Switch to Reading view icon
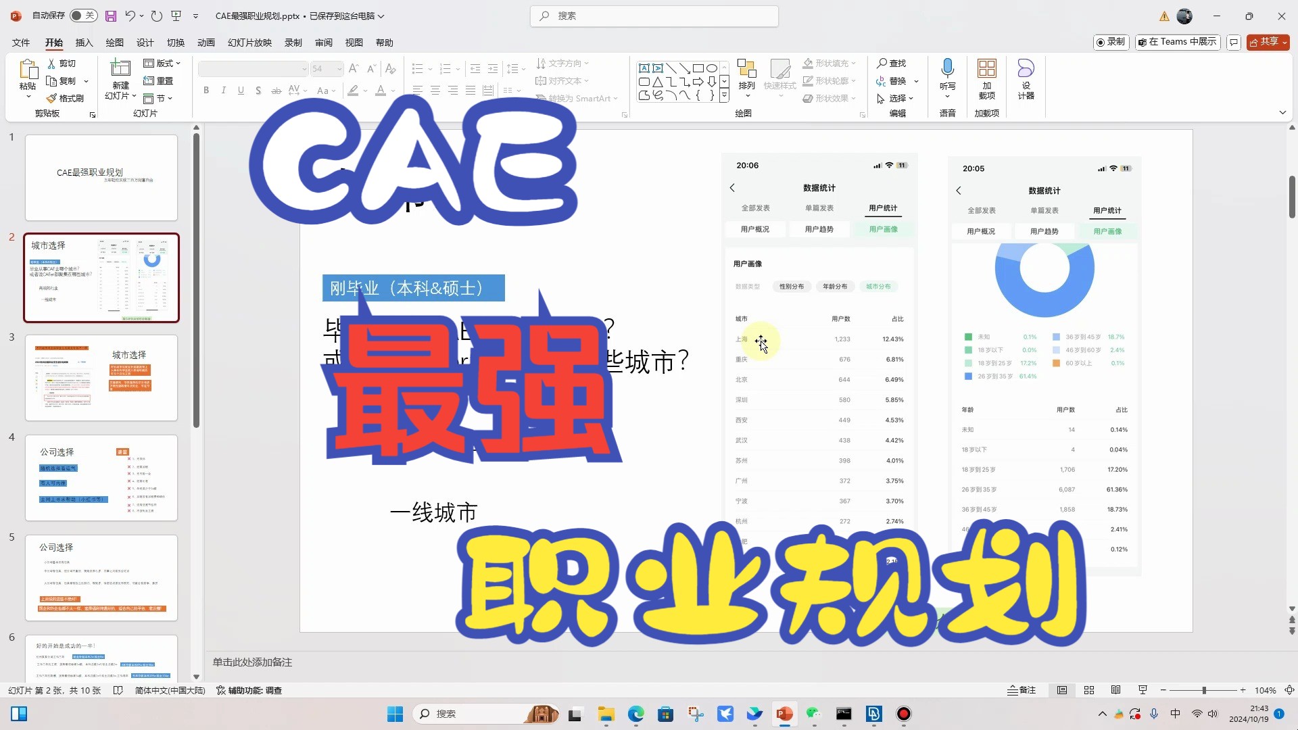This screenshot has height=730, width=1298. (x=1115, y=690)
